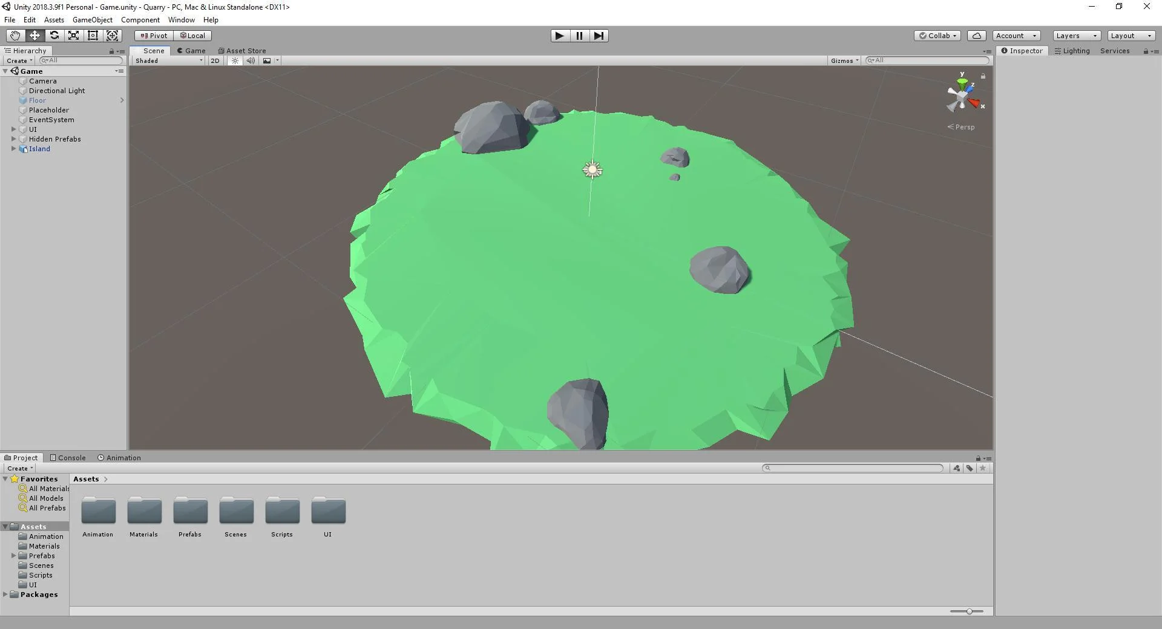Screen dimensions: 1162x629
Task: Click the Project panel Create button
Action: coord(19,468)
